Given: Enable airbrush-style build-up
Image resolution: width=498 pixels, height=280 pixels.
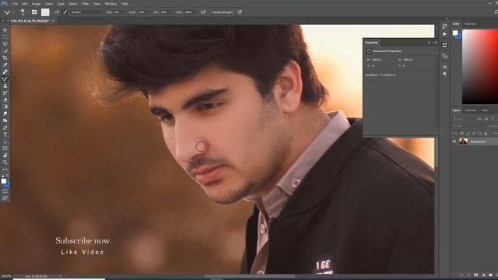Looking at the screenshot, I should (x=202, y=12).
